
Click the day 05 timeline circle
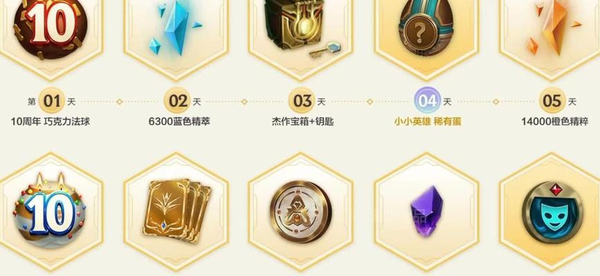(552, 101)
